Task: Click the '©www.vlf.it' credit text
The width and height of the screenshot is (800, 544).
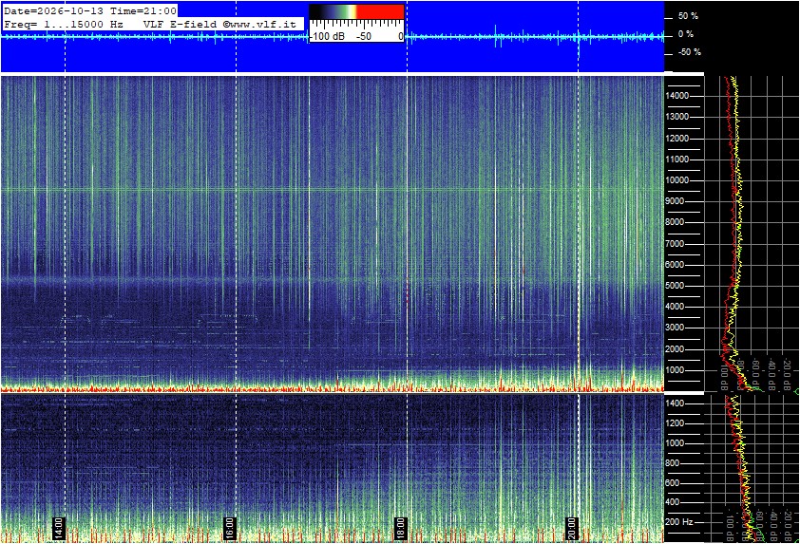Action: 259,24
